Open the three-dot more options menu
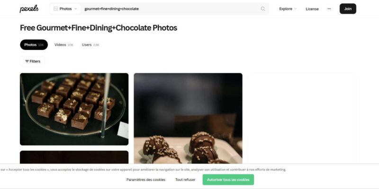Screen dimensions: 379x189 pyautogui.click(x=329, y=9)
